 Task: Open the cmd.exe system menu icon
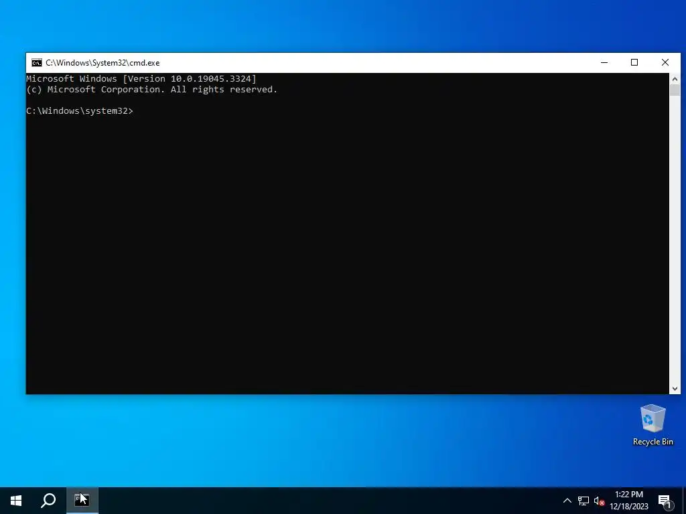[x=37, y=63]
